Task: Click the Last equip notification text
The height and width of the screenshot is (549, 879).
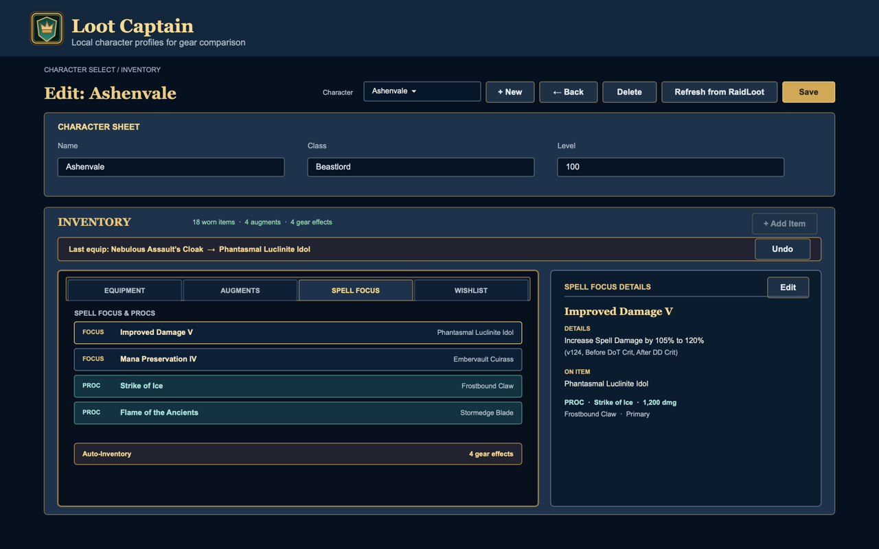Action: tap(190, 249)
